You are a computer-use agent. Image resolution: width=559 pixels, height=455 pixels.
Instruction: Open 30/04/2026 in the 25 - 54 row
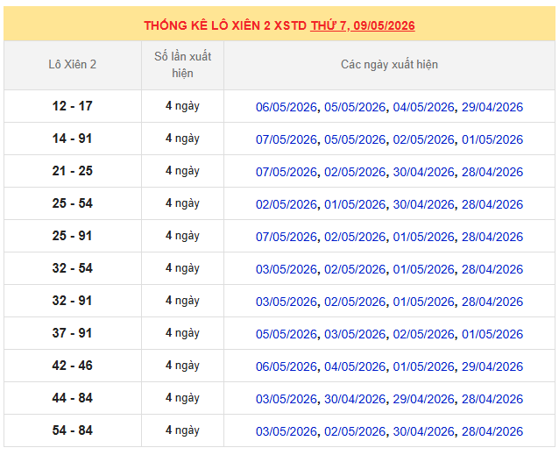[x=423, y=204]
